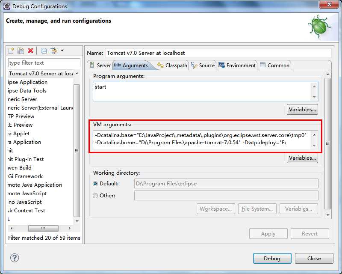The image size is (342, 274).
Task: Click the help question mark icon
Action: (15, 258)
